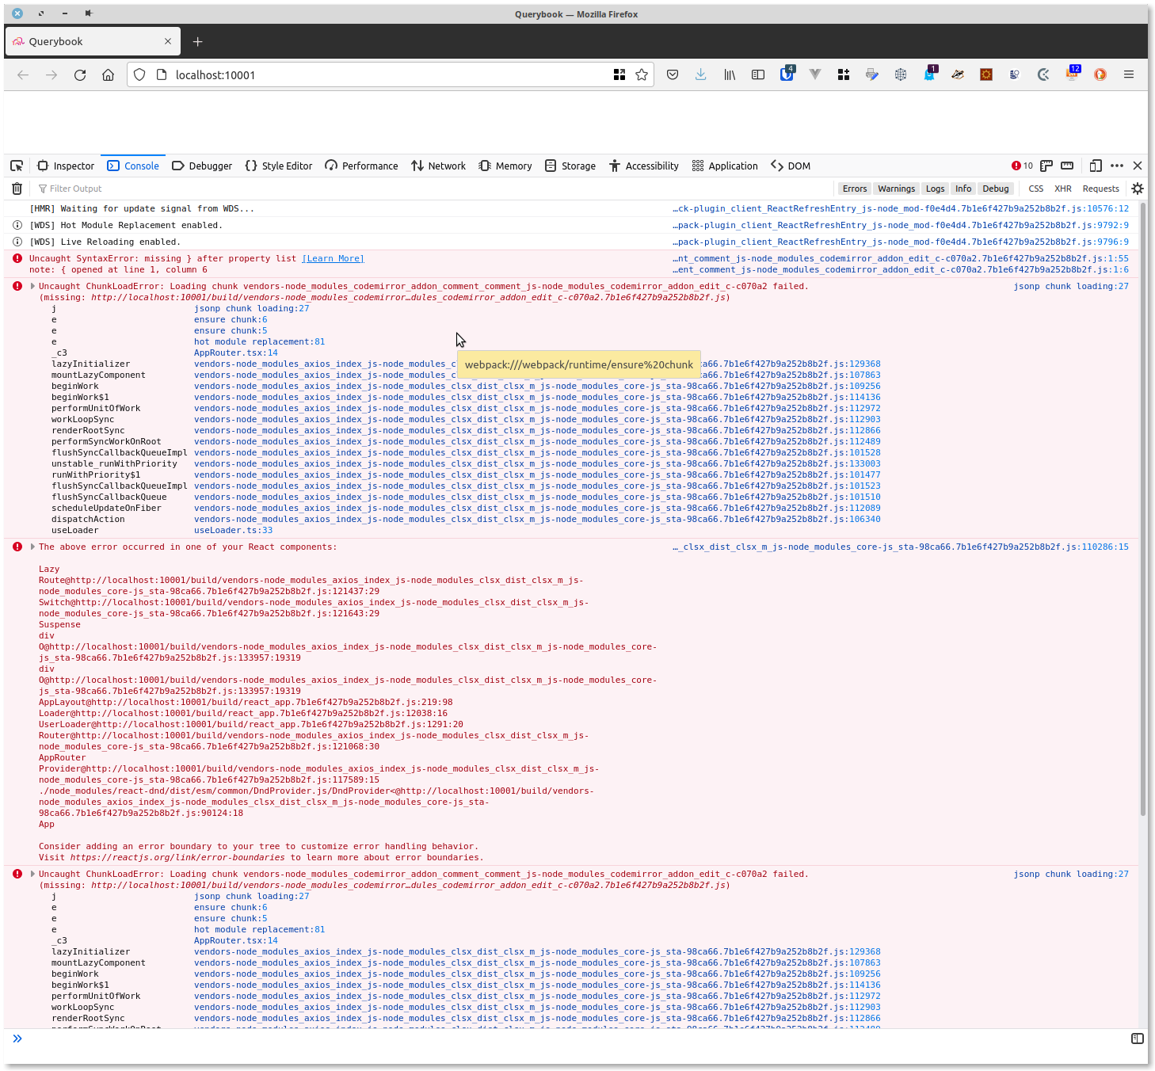Open SyntaxError Learn More link
Viewport: 1155px width, 1071px height.
pyautogui.click(x=333, y=258)
